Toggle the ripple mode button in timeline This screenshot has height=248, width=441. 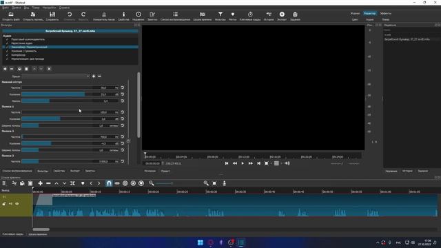tap(125, 183)
